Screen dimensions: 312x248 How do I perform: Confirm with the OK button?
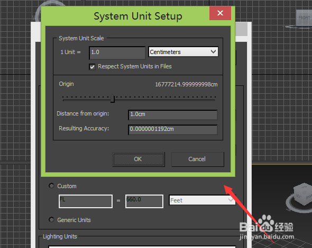[x=139, y=160]
